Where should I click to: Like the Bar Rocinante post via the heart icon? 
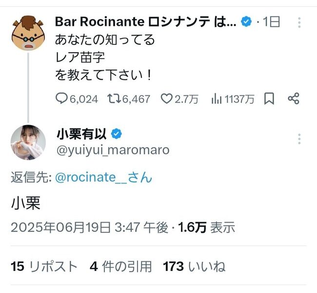click(167, 99)
